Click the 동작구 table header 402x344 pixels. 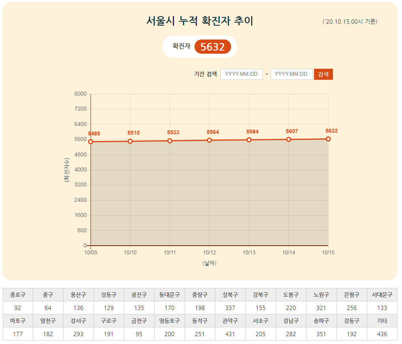tap(200, 321)
